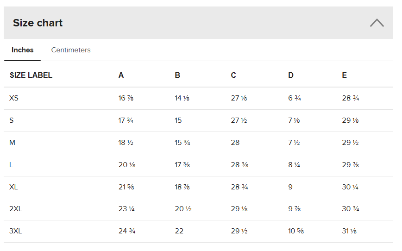Click column header E
402x251 pixels.
(345, 75)
